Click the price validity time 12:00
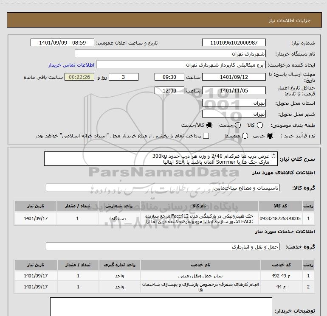 (169, 90)
